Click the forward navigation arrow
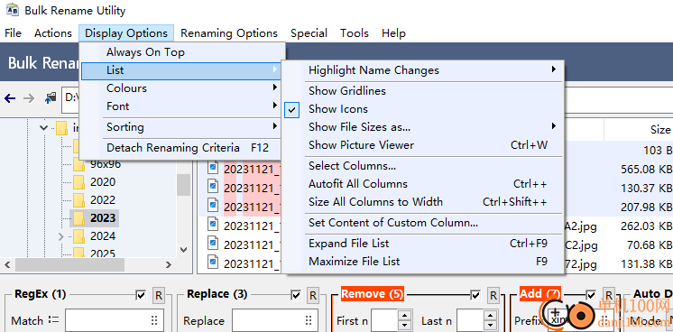The width and height of the screenshot is (673, 332). [29, 98]
